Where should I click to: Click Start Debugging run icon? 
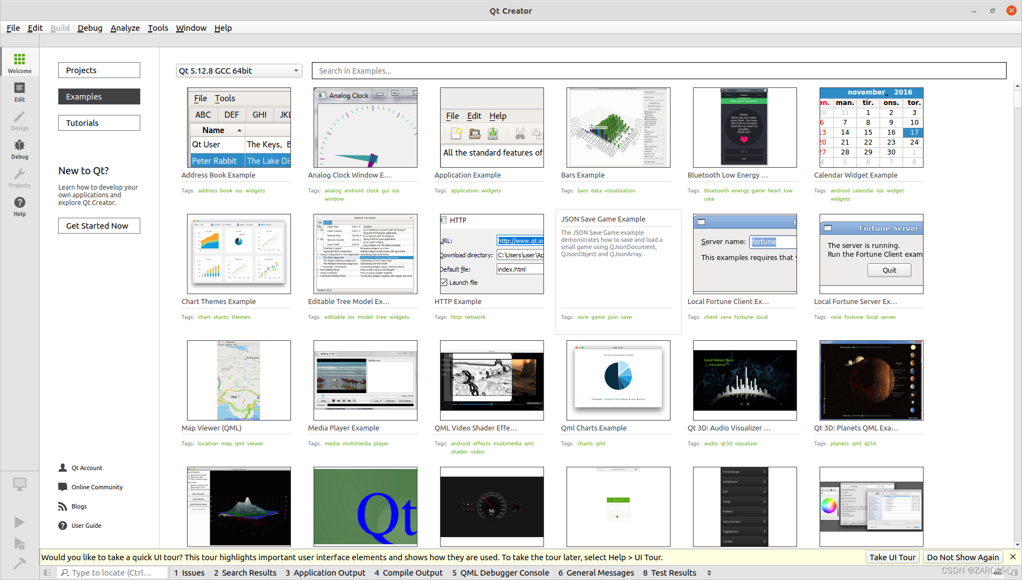(19, 543)
